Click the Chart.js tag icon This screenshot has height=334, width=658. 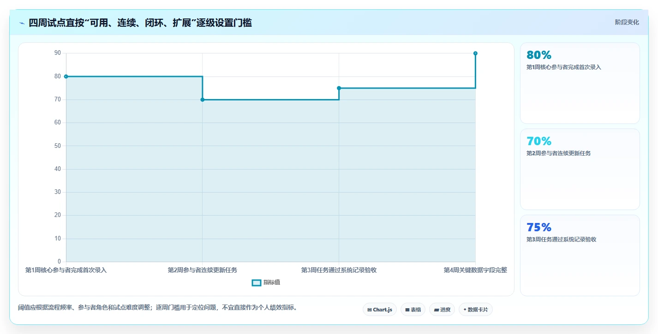tap(370, 310)
